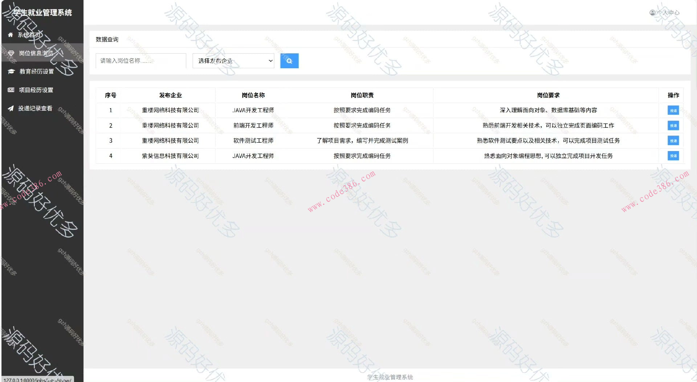Focus the 请输入岗位名称 search field
This screenshot has width=697, height=382.
point(141,61)
